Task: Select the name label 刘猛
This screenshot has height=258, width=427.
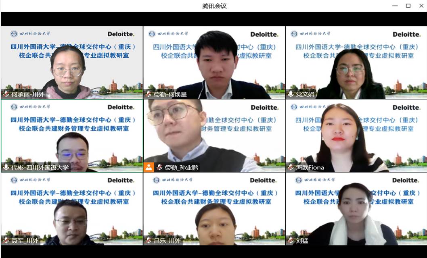Action: (x=302, y=240)
